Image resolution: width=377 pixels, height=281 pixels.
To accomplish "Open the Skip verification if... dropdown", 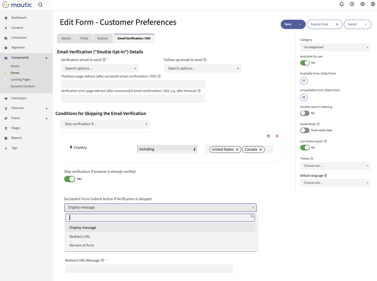I will (x=105, y=124).
